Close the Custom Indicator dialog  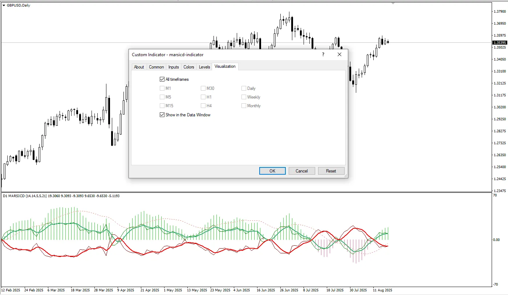point(339,54)
